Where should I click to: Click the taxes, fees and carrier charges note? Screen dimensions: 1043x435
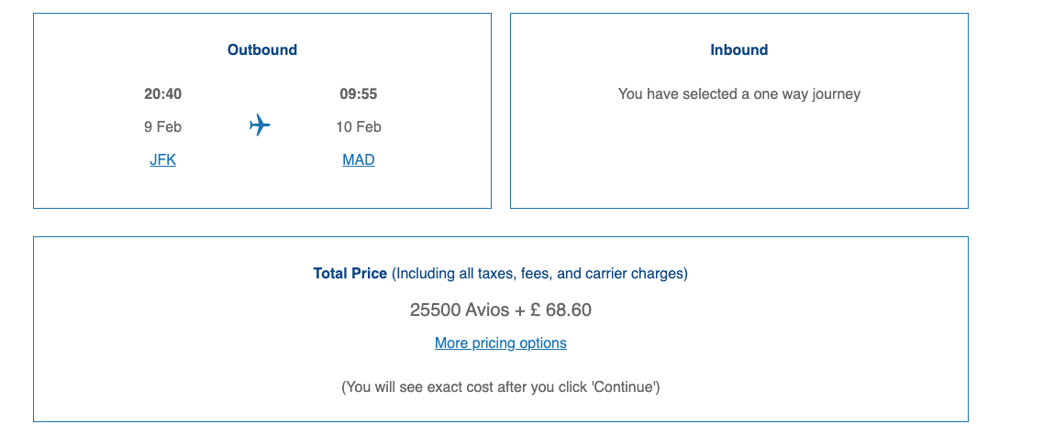pos(539,273)
